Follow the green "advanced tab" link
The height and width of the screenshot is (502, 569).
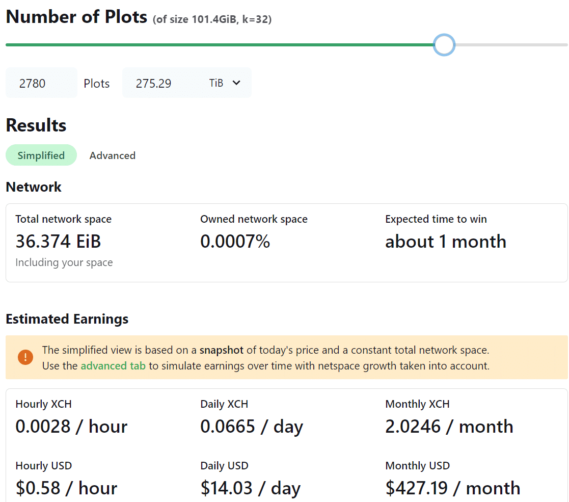113,366
